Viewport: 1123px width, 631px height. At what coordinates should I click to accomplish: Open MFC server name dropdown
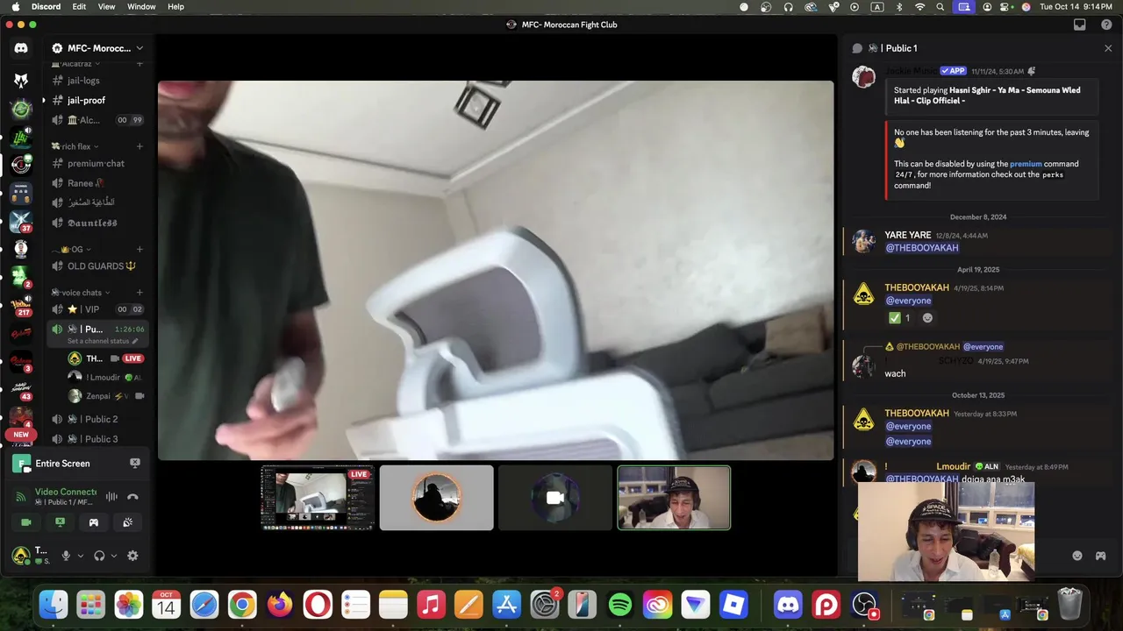(97, 48)
